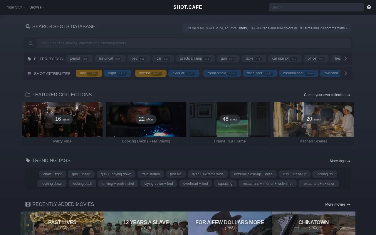376x235 pixels.
Task: Show more tags with the right chevron
Action: coord(346,58)
